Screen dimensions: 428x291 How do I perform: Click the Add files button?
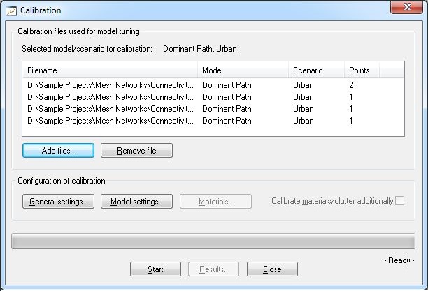(58, 151)
